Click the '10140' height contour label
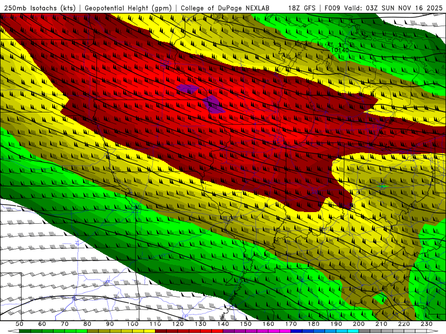 click(340, 50)
